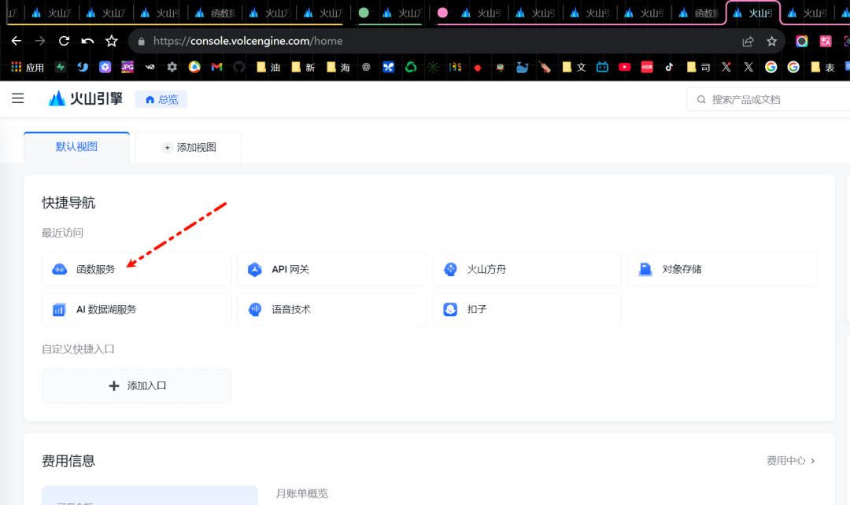Screen dimensions: 850x505
Task: Open the settings gear bookmark
Action: [x=172, y=67]
